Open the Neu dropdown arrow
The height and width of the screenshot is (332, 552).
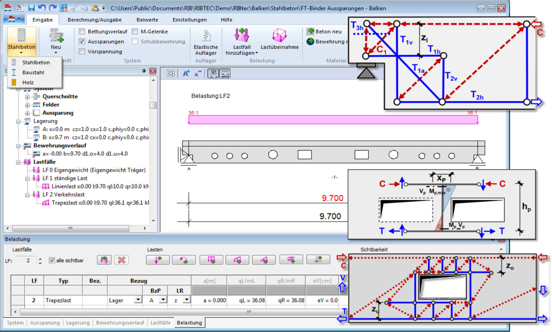point(56,53)
